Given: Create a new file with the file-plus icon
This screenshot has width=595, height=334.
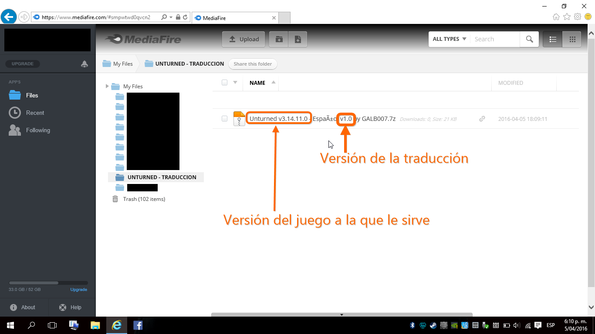Looking at the screenshot, I should pos(298,39).
